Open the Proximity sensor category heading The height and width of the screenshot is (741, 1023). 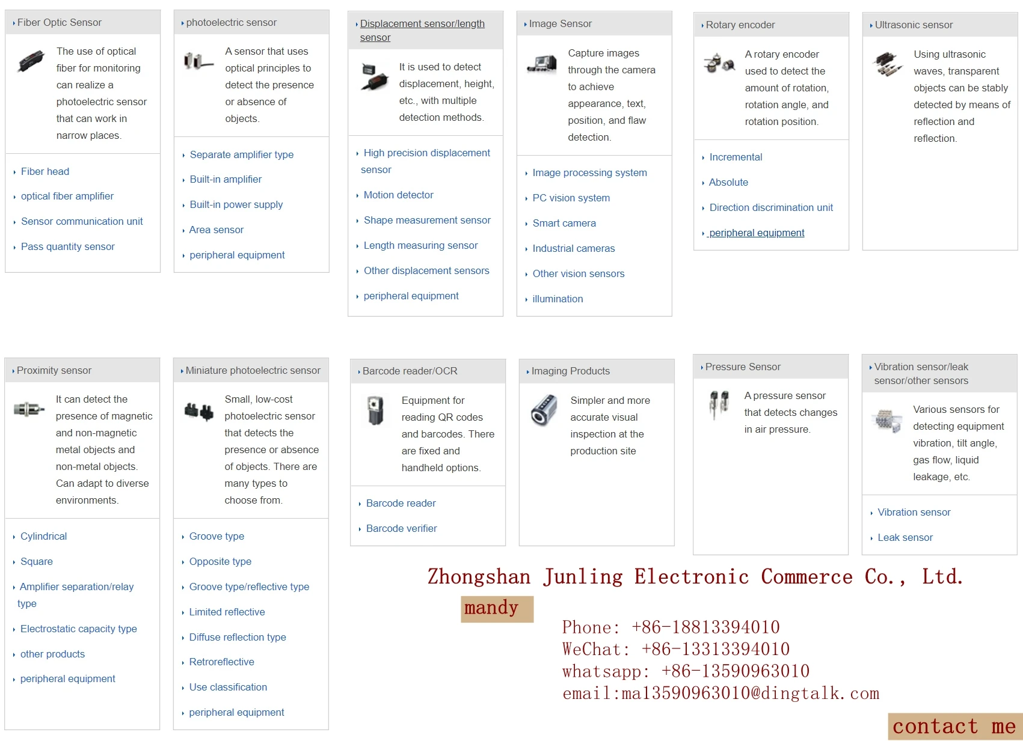coord(54,370)
